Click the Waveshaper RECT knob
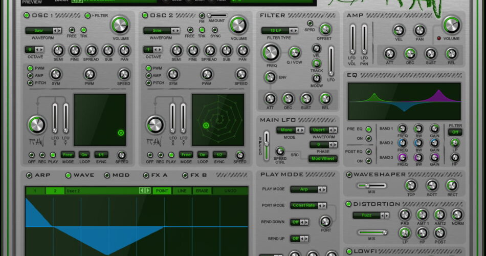The image size is (486, 256). [x=452, y=185]
